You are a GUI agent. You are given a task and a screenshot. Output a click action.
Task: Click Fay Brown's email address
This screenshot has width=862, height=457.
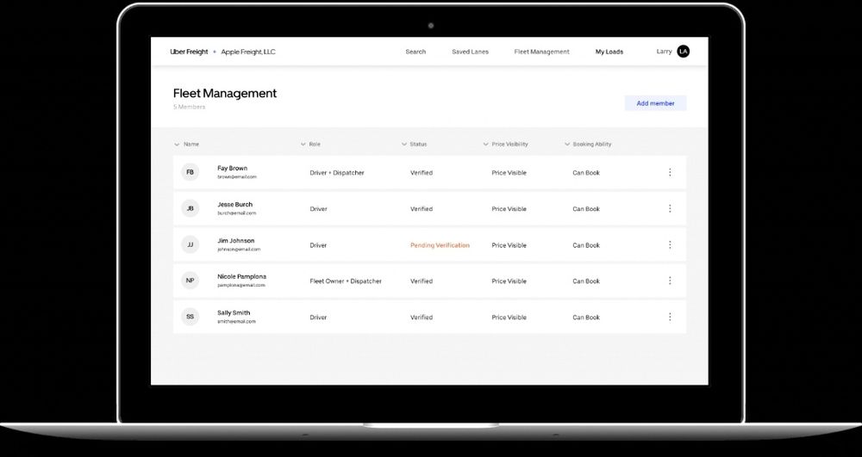tap(237, 177)
